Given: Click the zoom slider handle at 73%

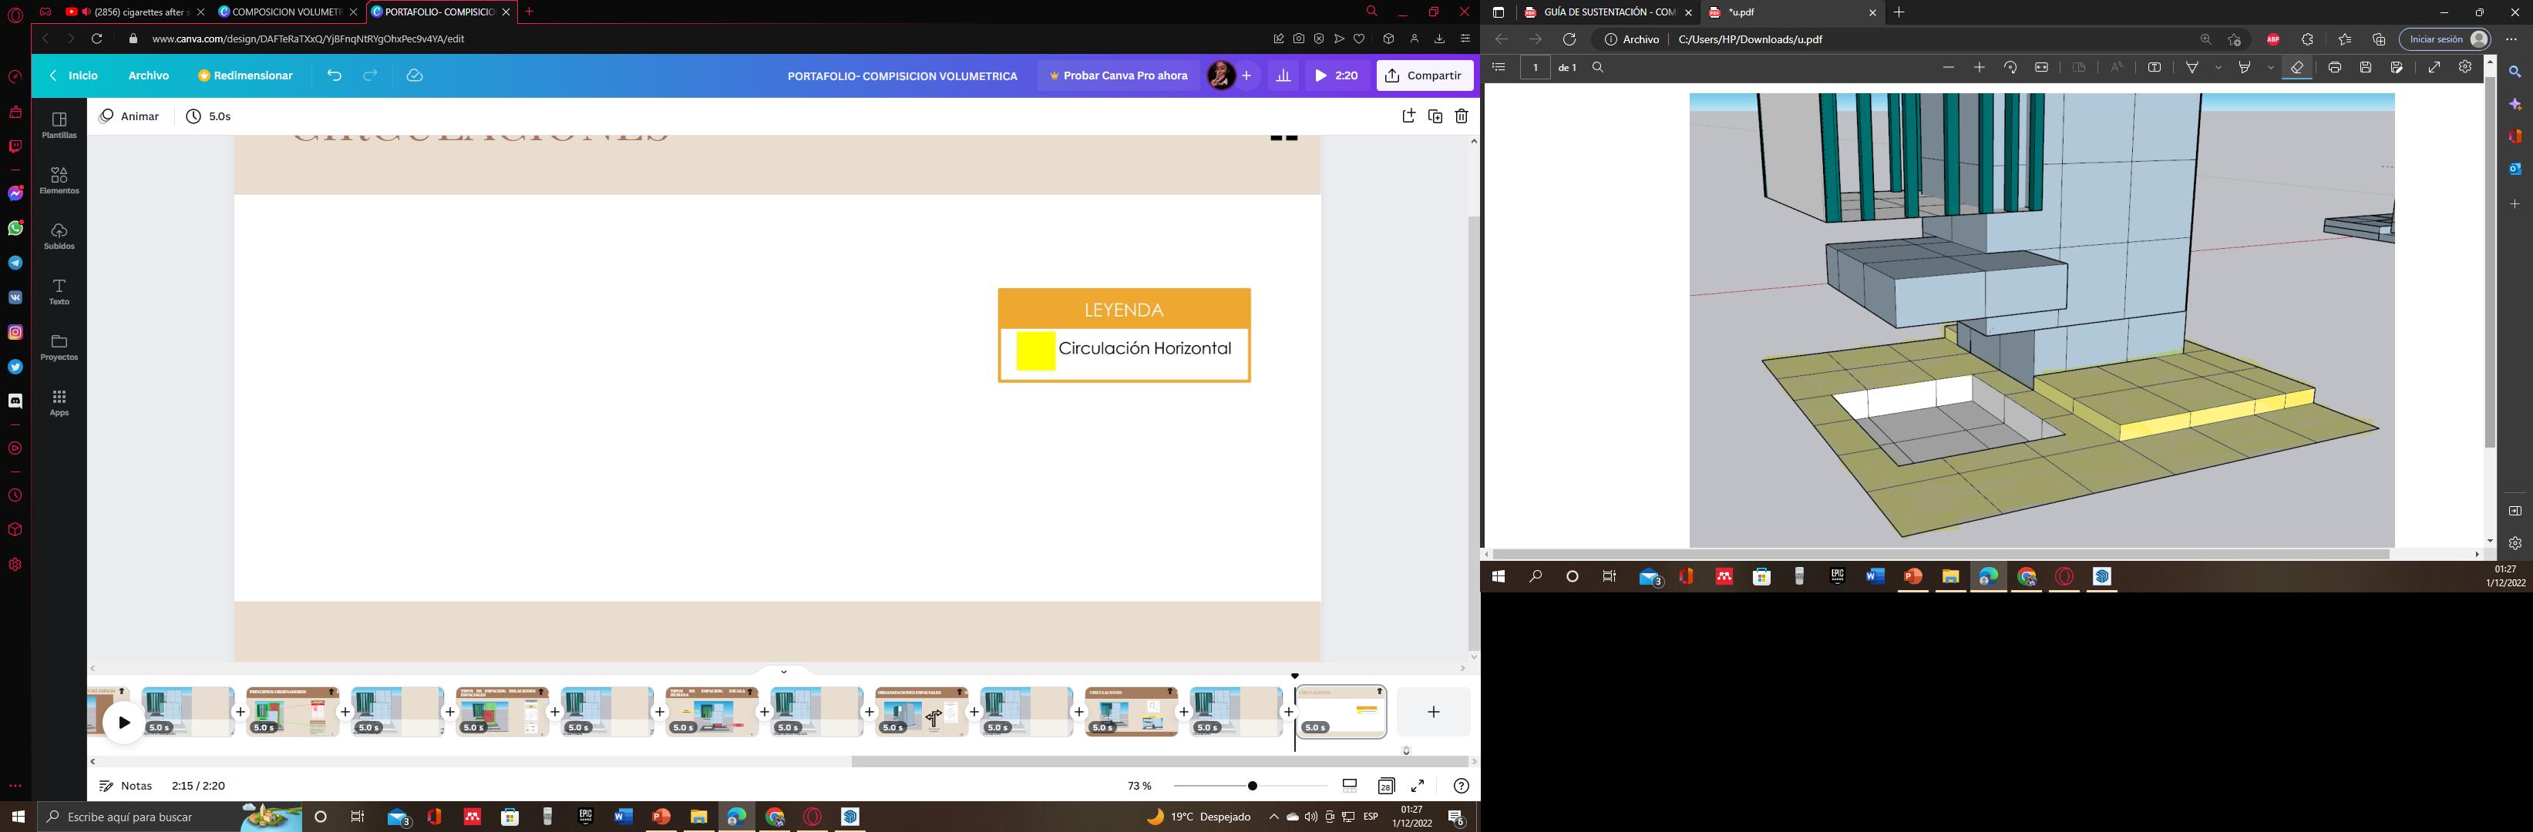Looking at the screenshot, I should click(x=1252, y=786).
